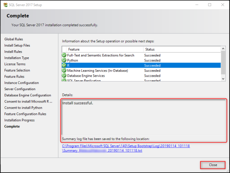This screenshot has height=173, width=230.
Task: Click Succeeded status for Python
Action: (152, 61)
